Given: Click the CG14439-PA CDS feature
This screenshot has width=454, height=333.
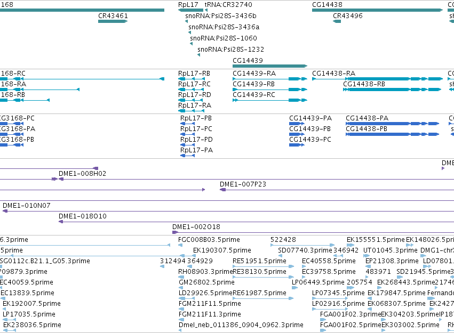Looking at the screenshot, I should pyautogui.click(x=297, y=124).
